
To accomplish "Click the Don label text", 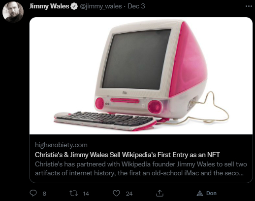I will (x=211, y=193).
